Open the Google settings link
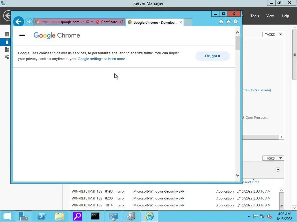Screen dimensions: 297x222 (x=90, y=59)
